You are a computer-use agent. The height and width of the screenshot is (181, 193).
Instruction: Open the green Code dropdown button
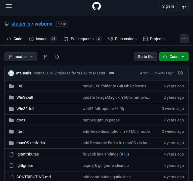(174, 57)
